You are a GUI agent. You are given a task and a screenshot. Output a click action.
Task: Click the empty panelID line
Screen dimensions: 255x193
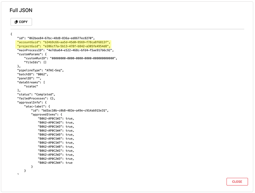click(x=29, y=78)
